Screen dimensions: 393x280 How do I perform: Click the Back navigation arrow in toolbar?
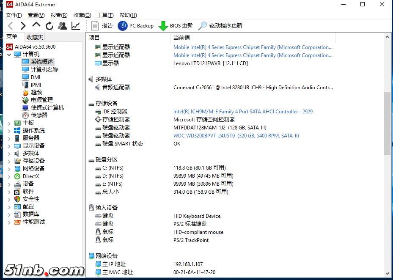point(11,26)
